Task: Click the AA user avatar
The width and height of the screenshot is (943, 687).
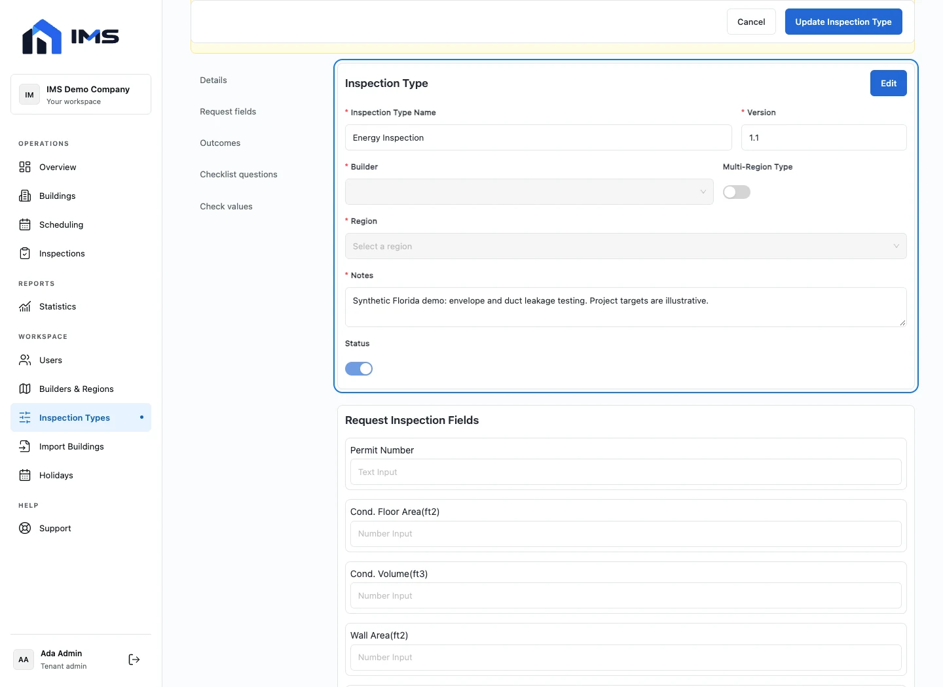Action: 24,660
